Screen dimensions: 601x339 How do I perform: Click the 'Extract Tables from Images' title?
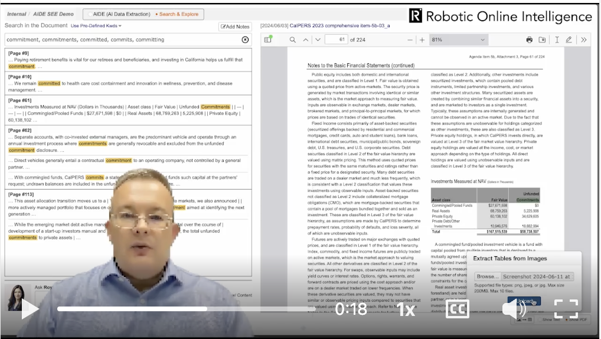(509, 259)
